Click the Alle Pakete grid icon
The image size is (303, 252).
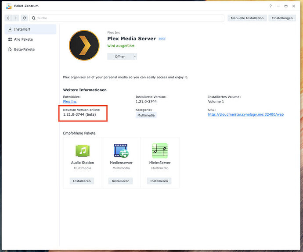click(x=10, y=39)
